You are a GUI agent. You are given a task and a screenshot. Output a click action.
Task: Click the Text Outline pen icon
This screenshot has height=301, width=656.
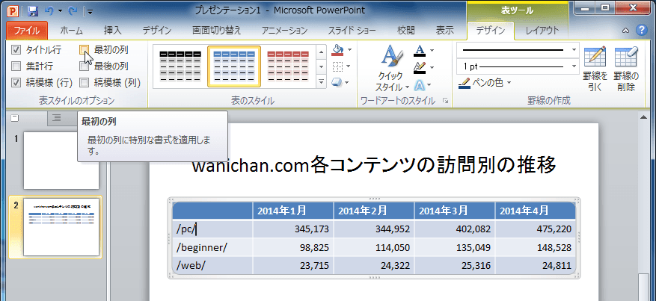pos(420,66)
